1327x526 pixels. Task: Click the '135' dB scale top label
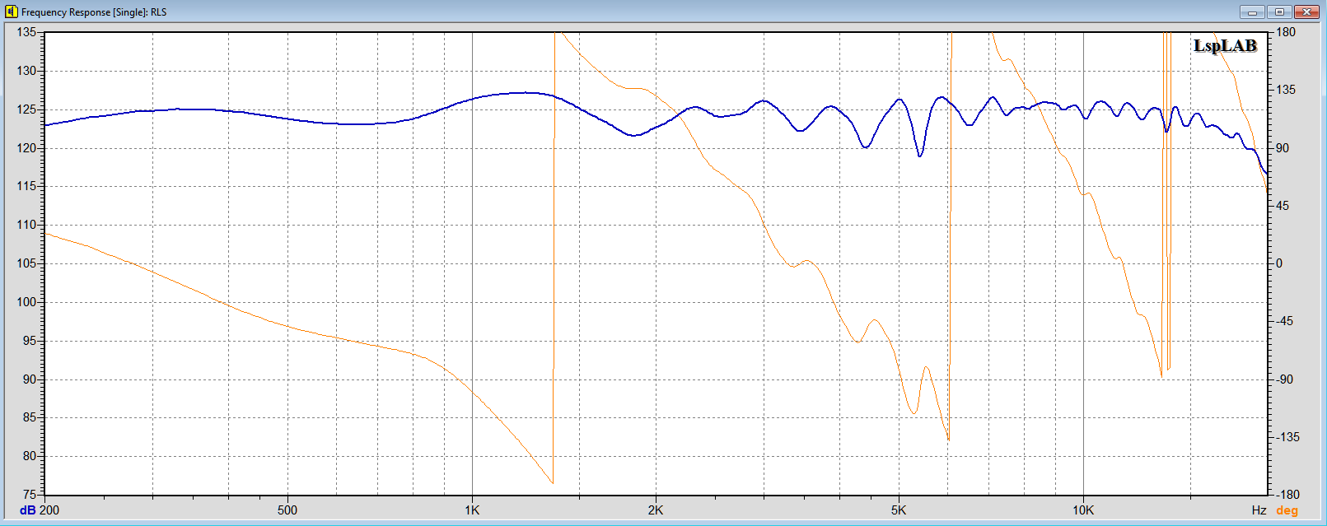26,32
